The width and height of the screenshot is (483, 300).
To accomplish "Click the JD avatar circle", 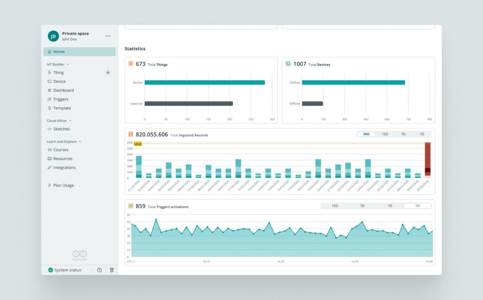I will click(53, 36).
